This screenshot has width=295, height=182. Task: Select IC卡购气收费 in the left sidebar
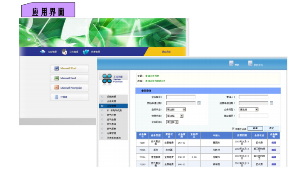[x=114, y=110]
